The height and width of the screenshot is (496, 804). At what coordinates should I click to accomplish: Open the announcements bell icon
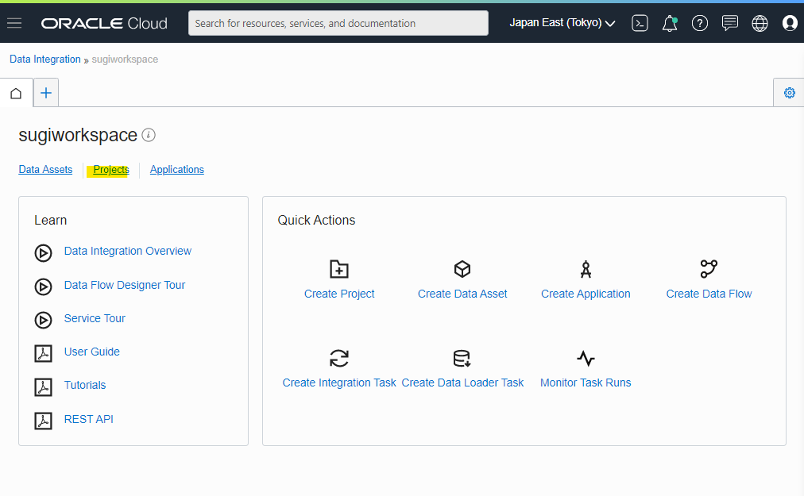pos(670,23)
